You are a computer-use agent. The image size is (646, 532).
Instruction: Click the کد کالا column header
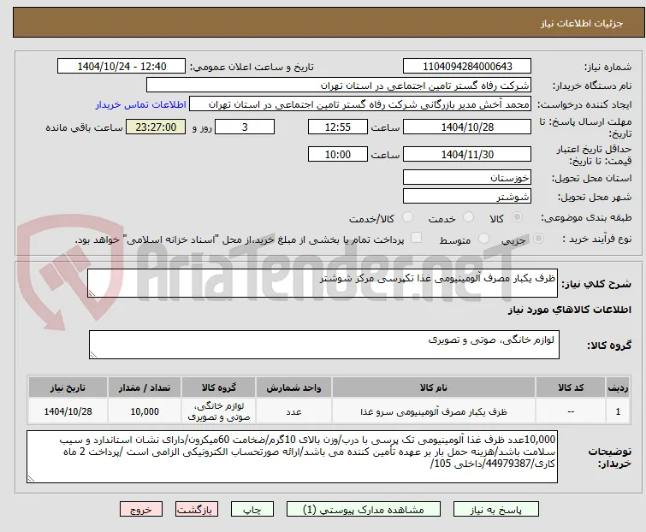point(571,387)
